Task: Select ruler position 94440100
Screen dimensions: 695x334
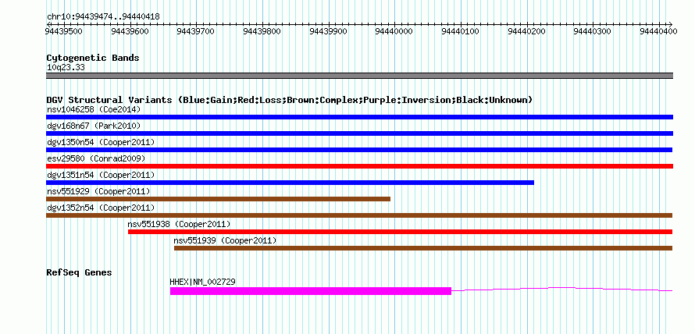Action: (461, 31)
